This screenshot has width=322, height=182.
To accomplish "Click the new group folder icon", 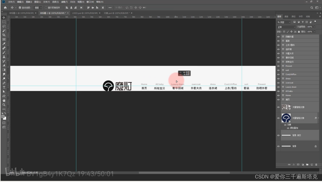I will point(307,164).
